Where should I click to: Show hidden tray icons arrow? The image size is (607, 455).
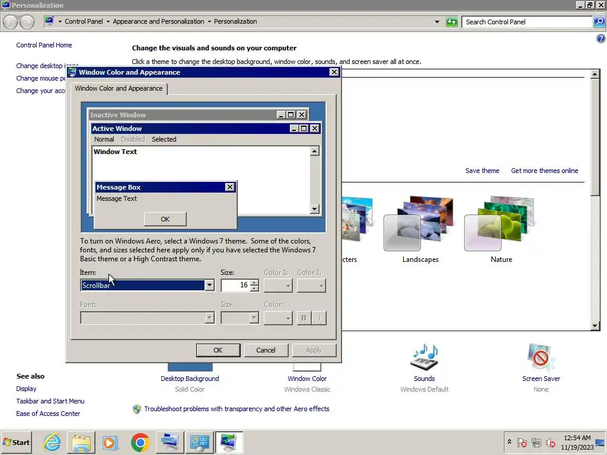(509, 442)
